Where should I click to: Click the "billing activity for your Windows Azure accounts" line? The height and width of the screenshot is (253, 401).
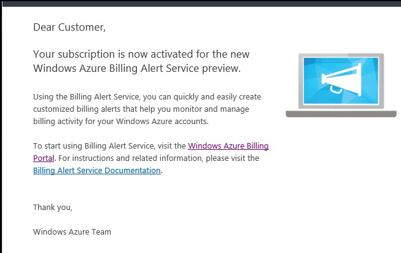[121, 122]
